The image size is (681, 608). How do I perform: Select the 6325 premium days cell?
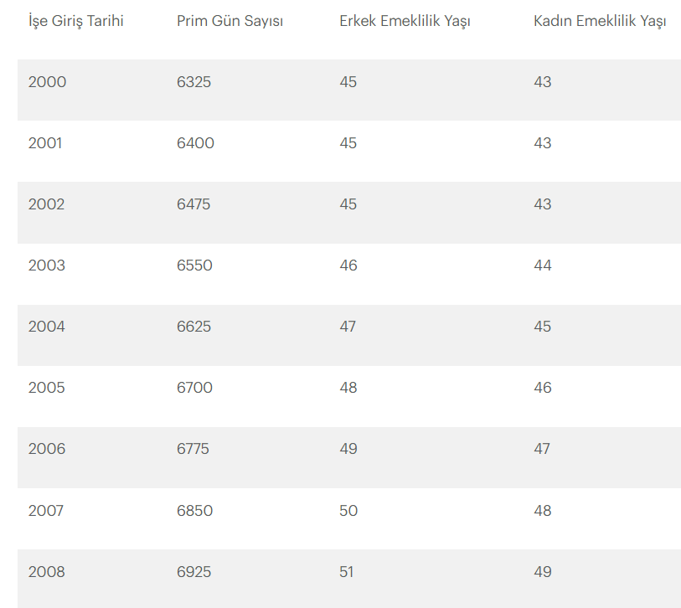[x=193, y=81]
